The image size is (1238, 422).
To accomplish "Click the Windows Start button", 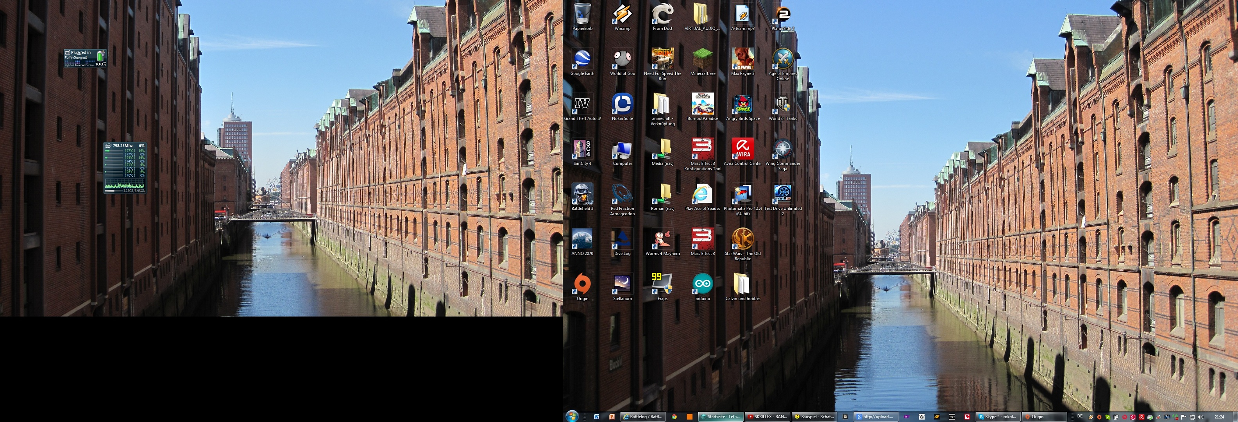I will [x=572, y=416].
